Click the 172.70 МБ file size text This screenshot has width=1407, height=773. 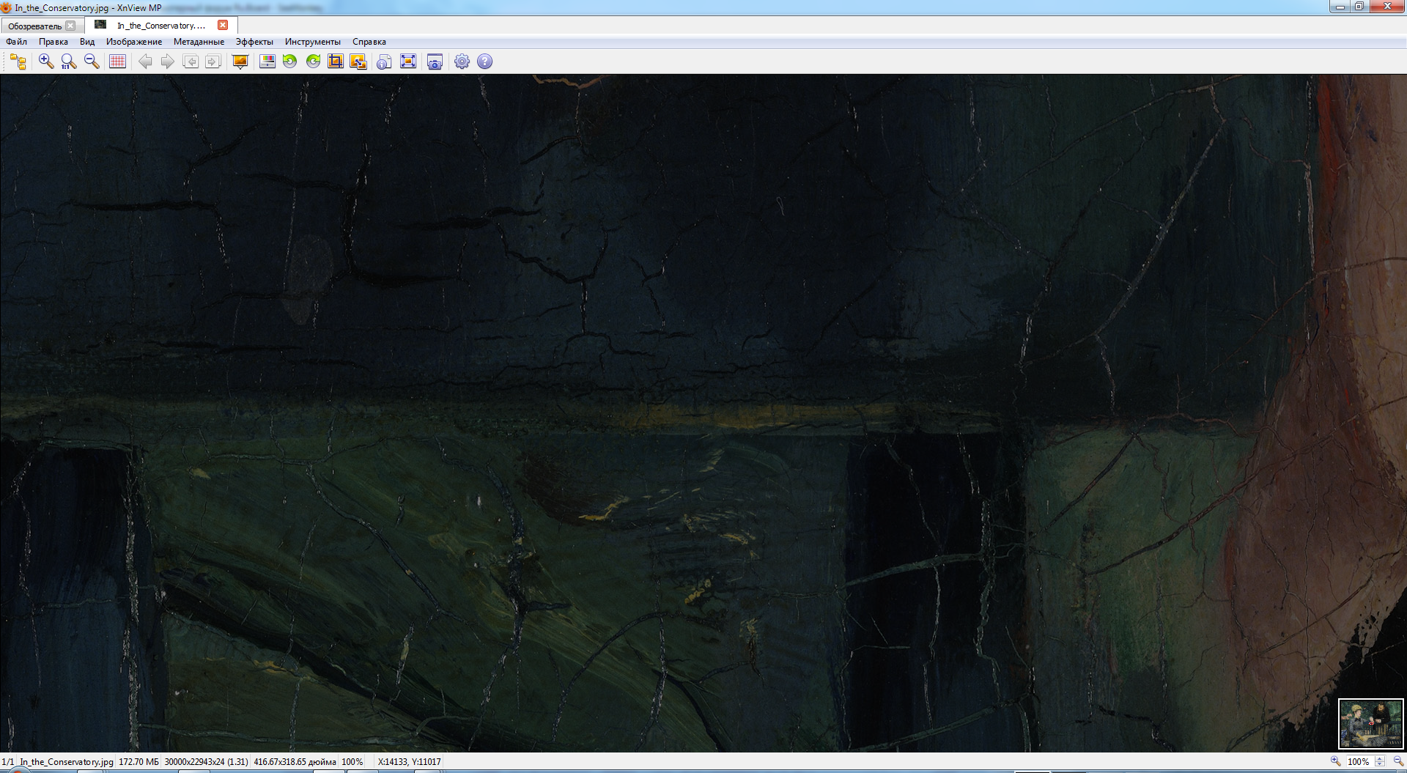pos(139,762)
